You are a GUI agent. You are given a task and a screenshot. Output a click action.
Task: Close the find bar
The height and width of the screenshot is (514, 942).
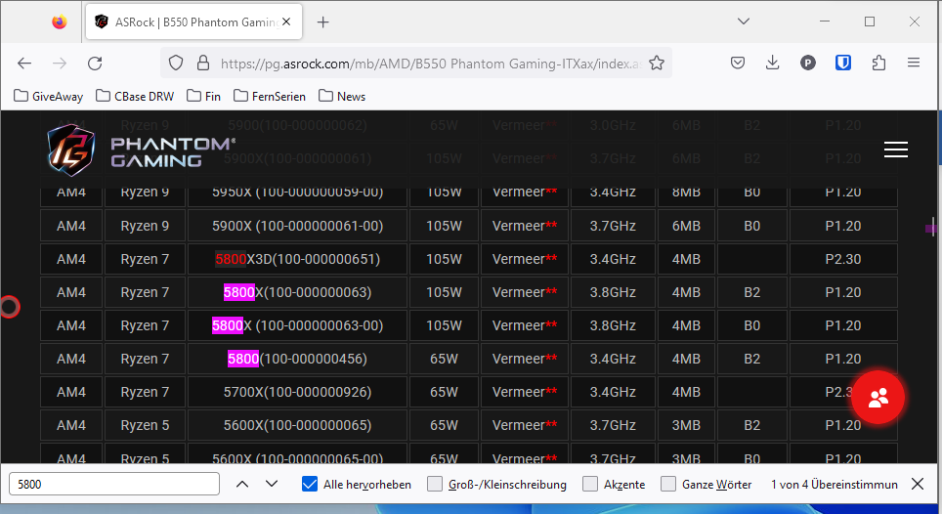pyautogui.click(x=918, y=484)
